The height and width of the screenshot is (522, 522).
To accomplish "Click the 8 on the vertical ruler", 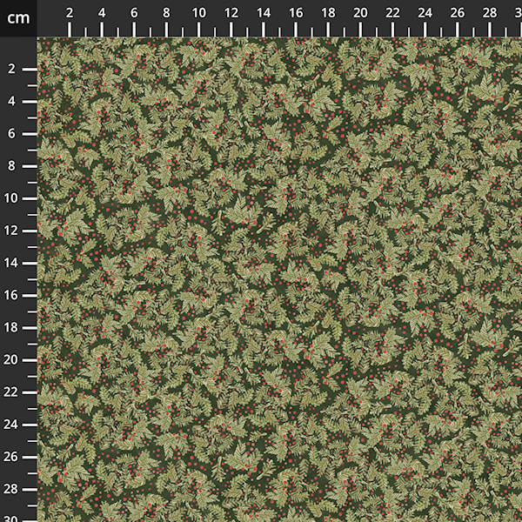I will (11, 166).
